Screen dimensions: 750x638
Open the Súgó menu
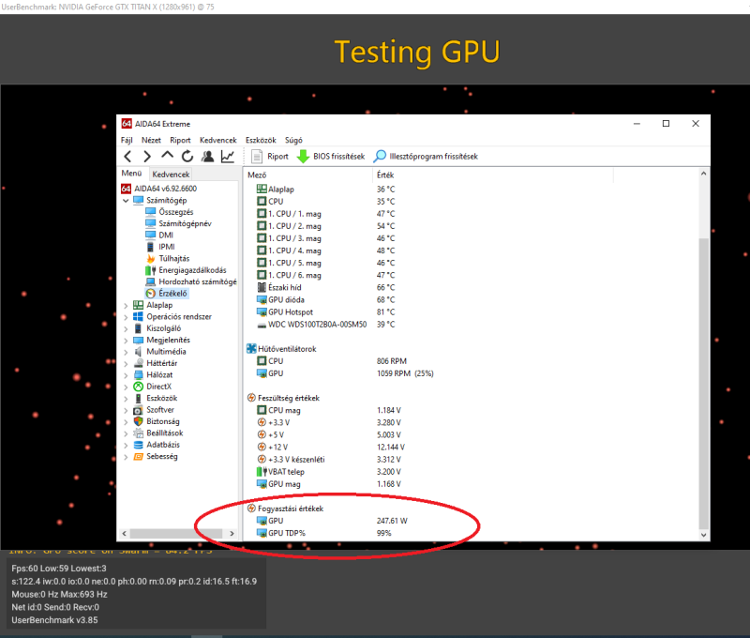[293, 140]
